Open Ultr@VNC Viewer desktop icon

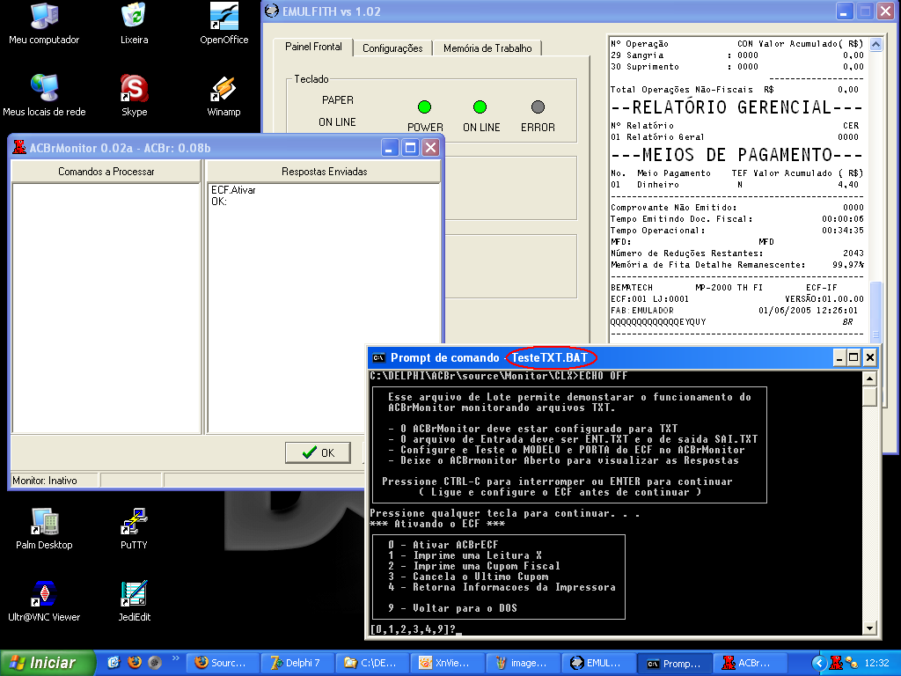[x=44, y=594]
